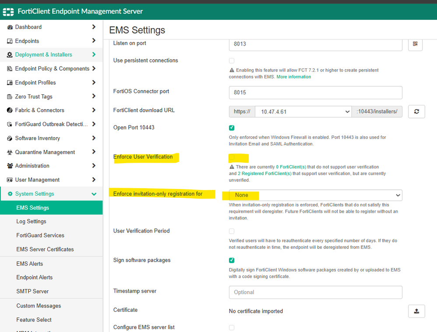Open the More information link
Screen dimensions: 437x332
click(x=293, y=77)
